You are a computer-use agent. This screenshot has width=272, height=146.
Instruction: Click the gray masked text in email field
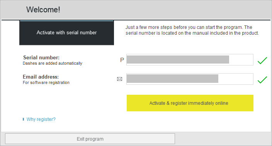[x=172, y=79]
